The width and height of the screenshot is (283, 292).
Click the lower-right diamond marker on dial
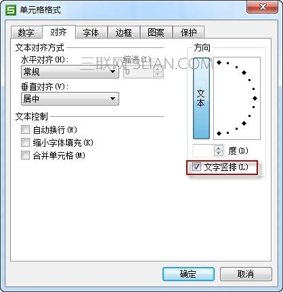(x=244, y=123)
